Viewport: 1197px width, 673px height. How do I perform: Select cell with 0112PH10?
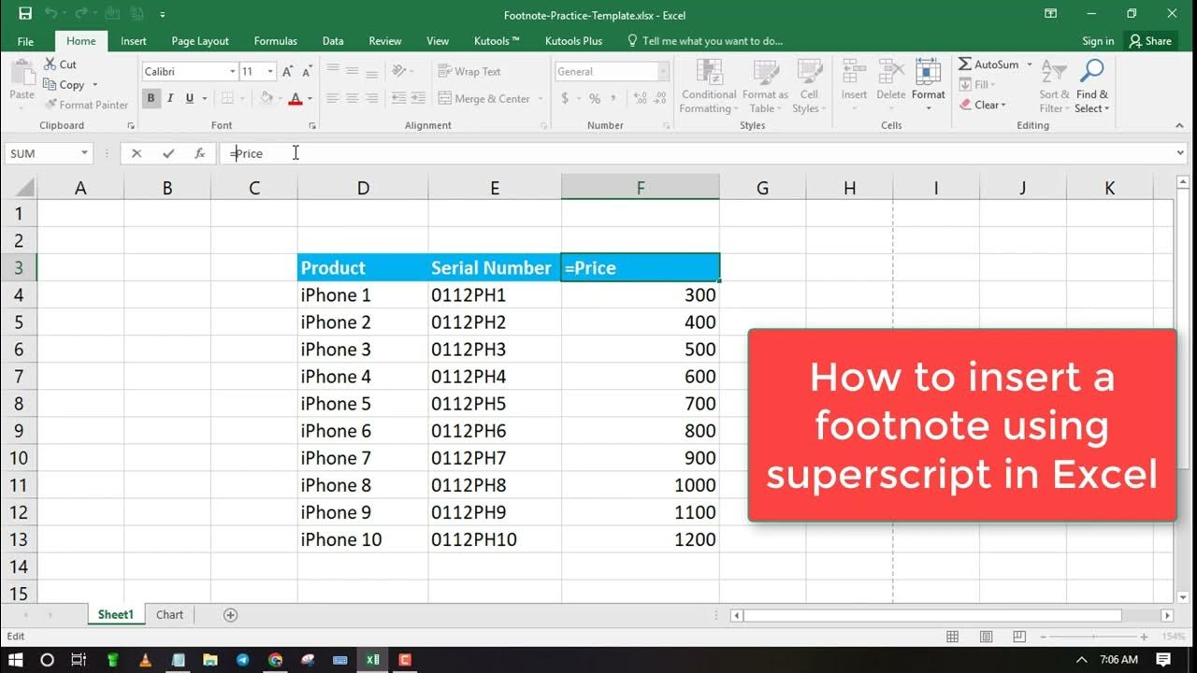(x=495, y=539)
